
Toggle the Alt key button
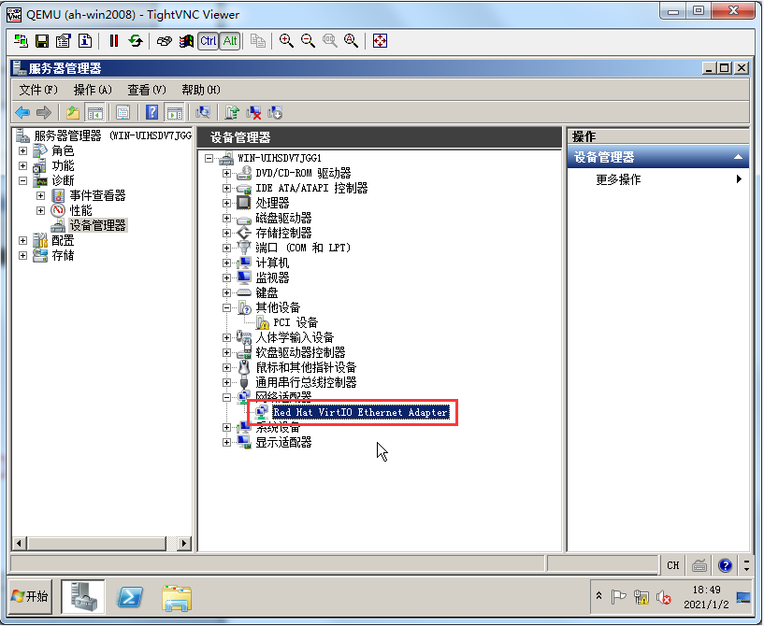click(x=230, y=41)
